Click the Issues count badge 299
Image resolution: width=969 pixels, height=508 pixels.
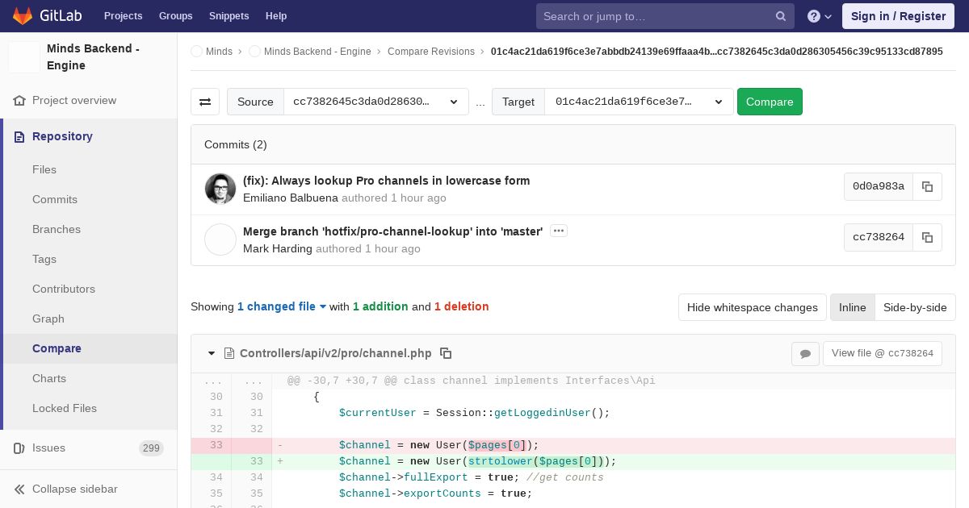151,448
